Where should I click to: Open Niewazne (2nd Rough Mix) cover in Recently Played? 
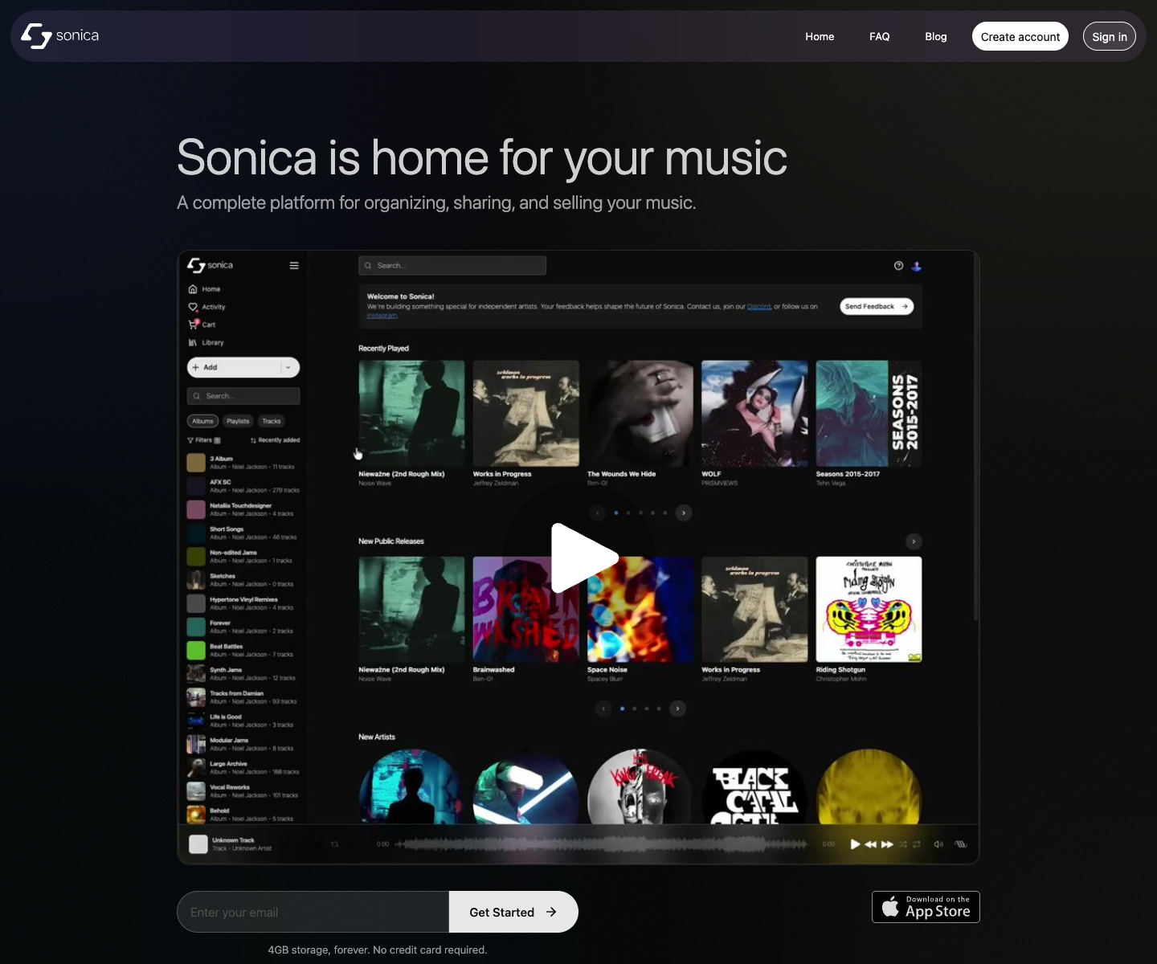click(x=411, y=413)
